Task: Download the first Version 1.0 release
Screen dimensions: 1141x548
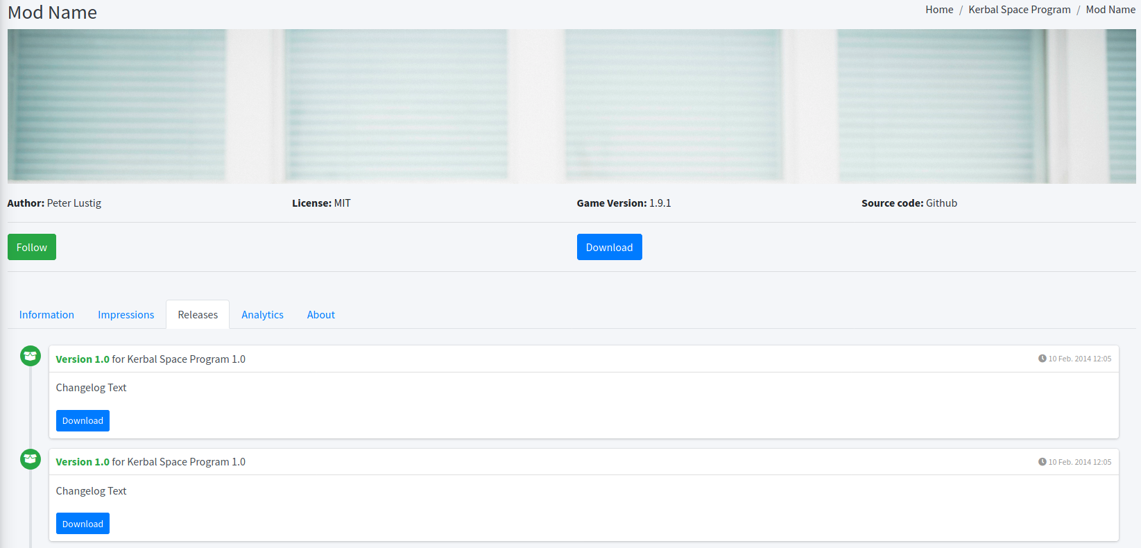Action: [83, 420]
